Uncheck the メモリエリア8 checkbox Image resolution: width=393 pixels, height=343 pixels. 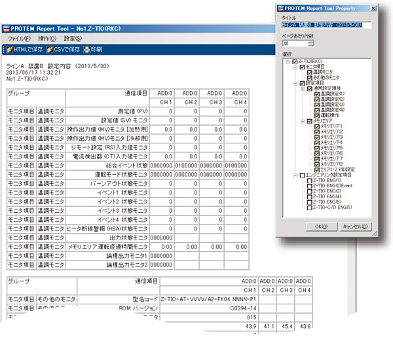click(317, 164)
